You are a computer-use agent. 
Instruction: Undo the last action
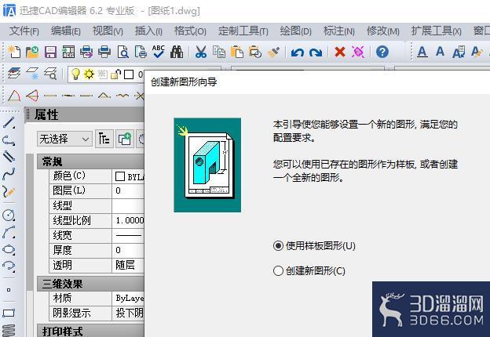click(x=297, y=53)
